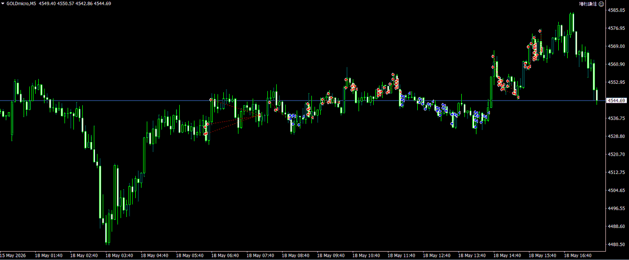Click the 18 May 14:40 time label
This screenshot has width=629, height=260.
(507, 255)
